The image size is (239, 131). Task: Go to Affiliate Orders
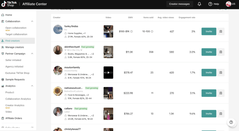(x=14, y=118)
